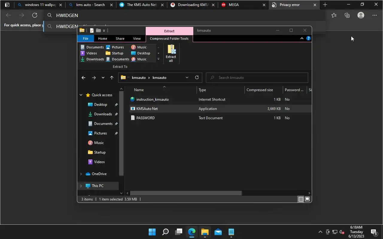Open the Quick Access Toolbar customize dropdown
This screenshot has width=383, height=239.
point(104,30)
